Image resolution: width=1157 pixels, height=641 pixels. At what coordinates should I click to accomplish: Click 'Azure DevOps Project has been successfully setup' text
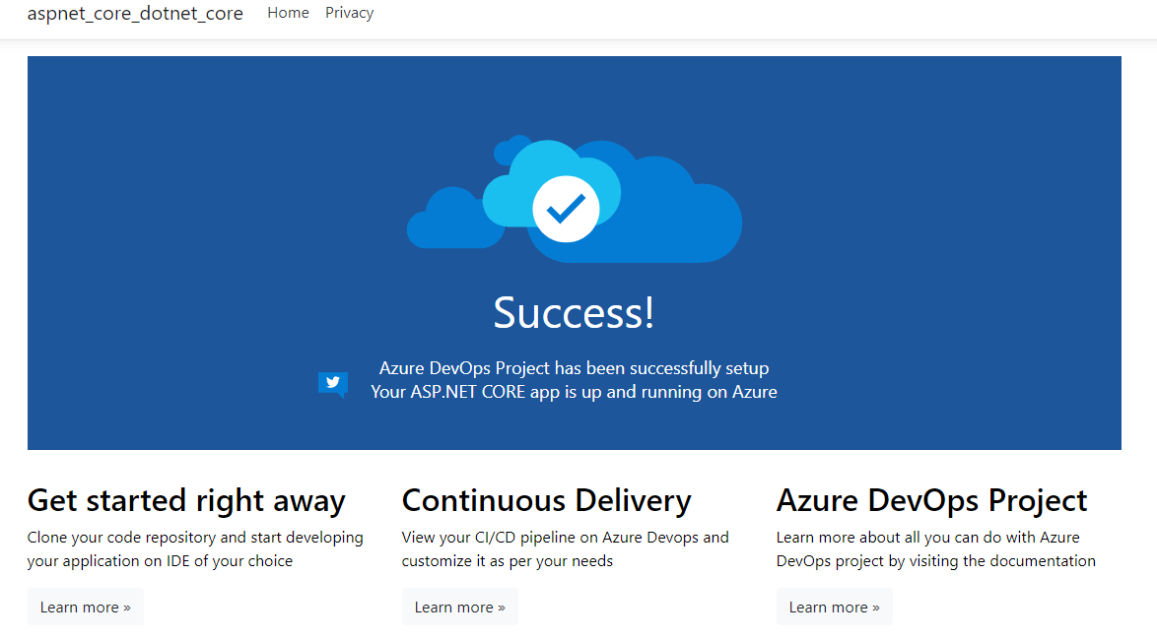(575, 368)
